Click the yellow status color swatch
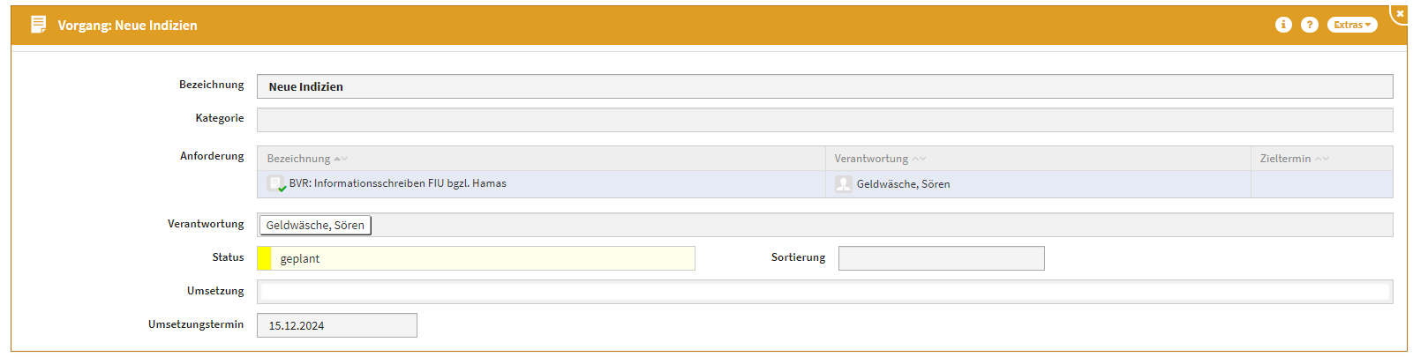 (x=264, y=258)
